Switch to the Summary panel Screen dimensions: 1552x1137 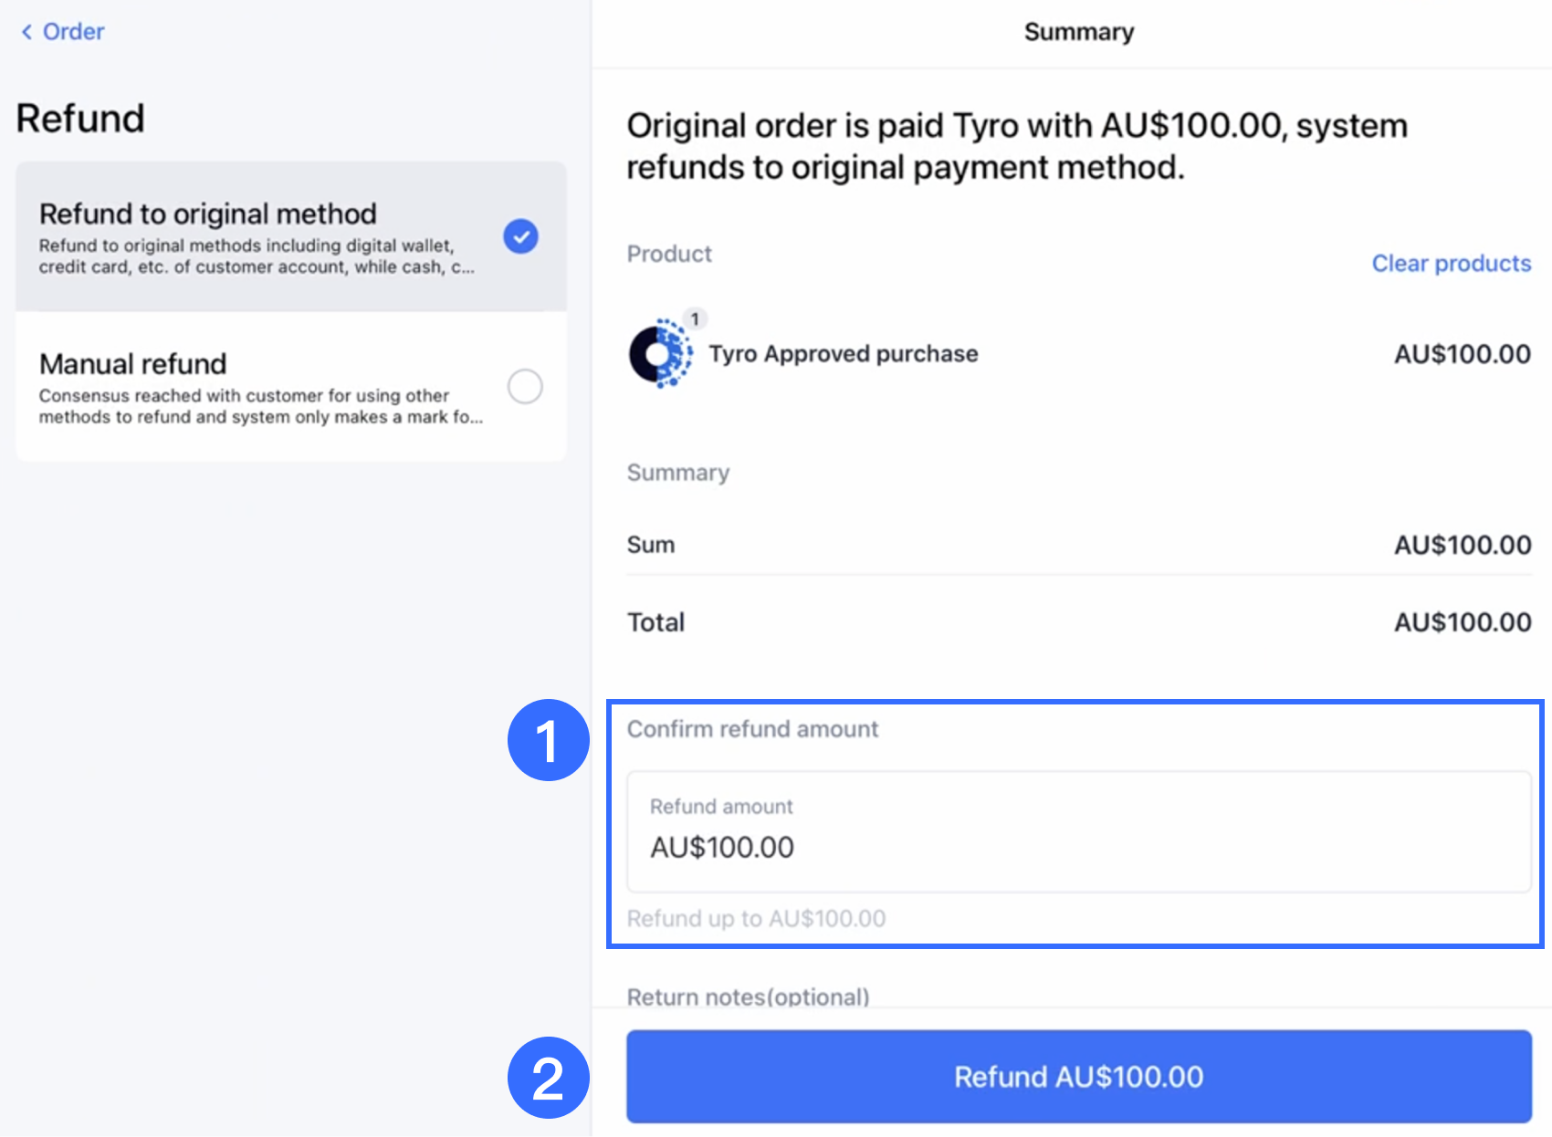coord(1078,31)
